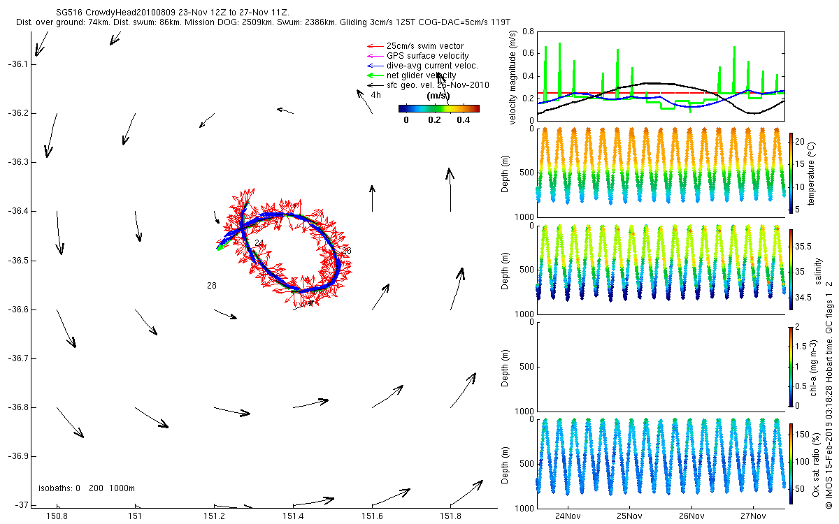Click the longitude tick "151.2"
Viewport: 839px width, 524px height.
(214, 516)
